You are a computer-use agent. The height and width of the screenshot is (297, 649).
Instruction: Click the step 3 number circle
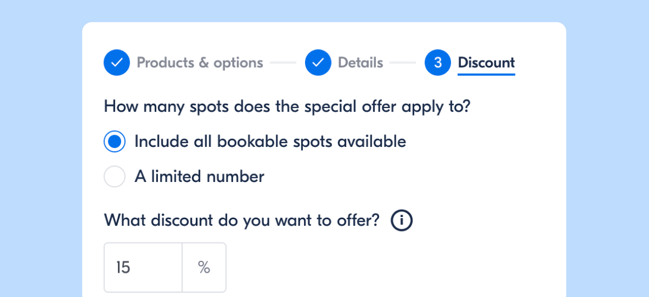click(438, 63)
